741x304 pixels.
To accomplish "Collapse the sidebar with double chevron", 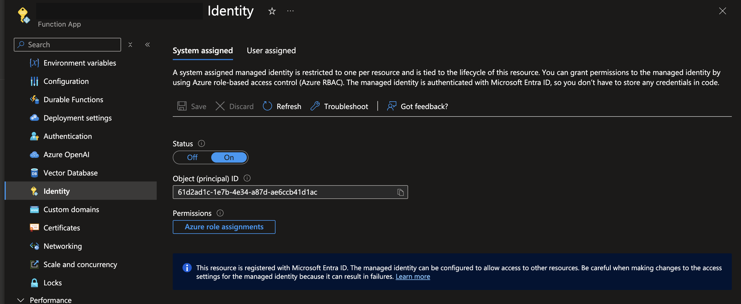I will pyautogui.click(x=148, y=44).
